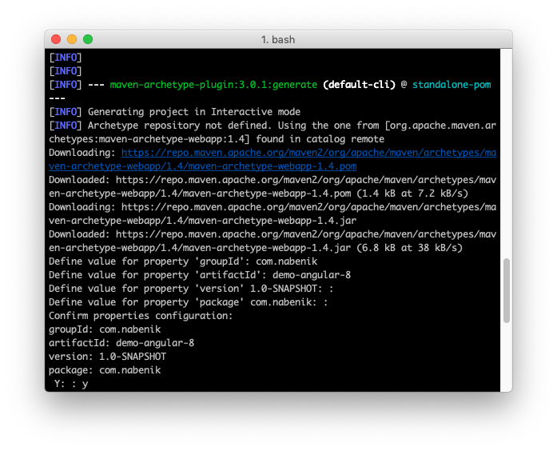
Task: Click the green maven-archetype-plugin:3.0.1:generate text
Action: (214, 84)
